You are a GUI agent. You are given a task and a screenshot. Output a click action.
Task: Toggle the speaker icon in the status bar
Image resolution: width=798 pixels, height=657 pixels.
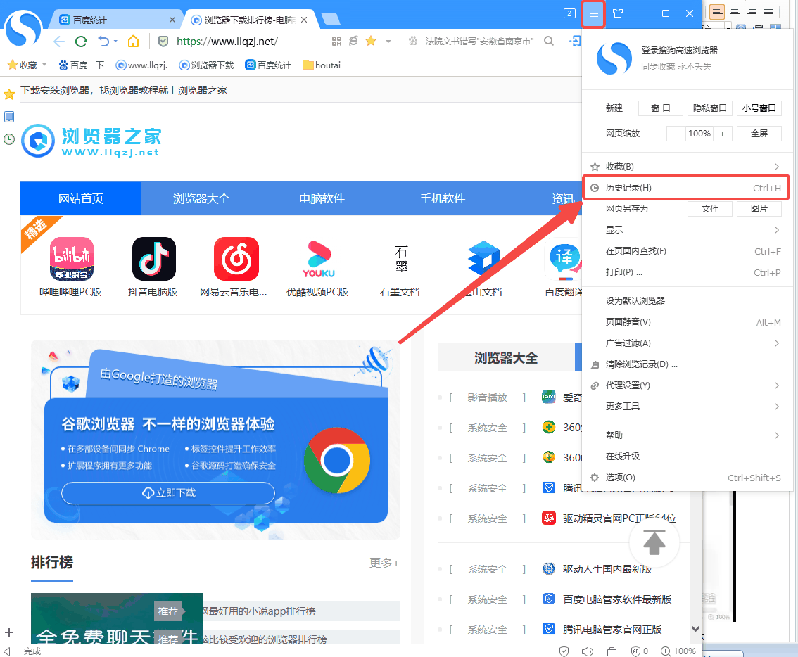click(x=588, y=651)
